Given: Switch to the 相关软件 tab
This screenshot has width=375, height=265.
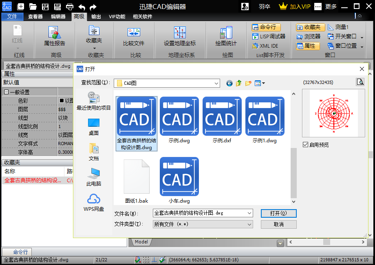Looking at the screenshot, I should [143, 16].
